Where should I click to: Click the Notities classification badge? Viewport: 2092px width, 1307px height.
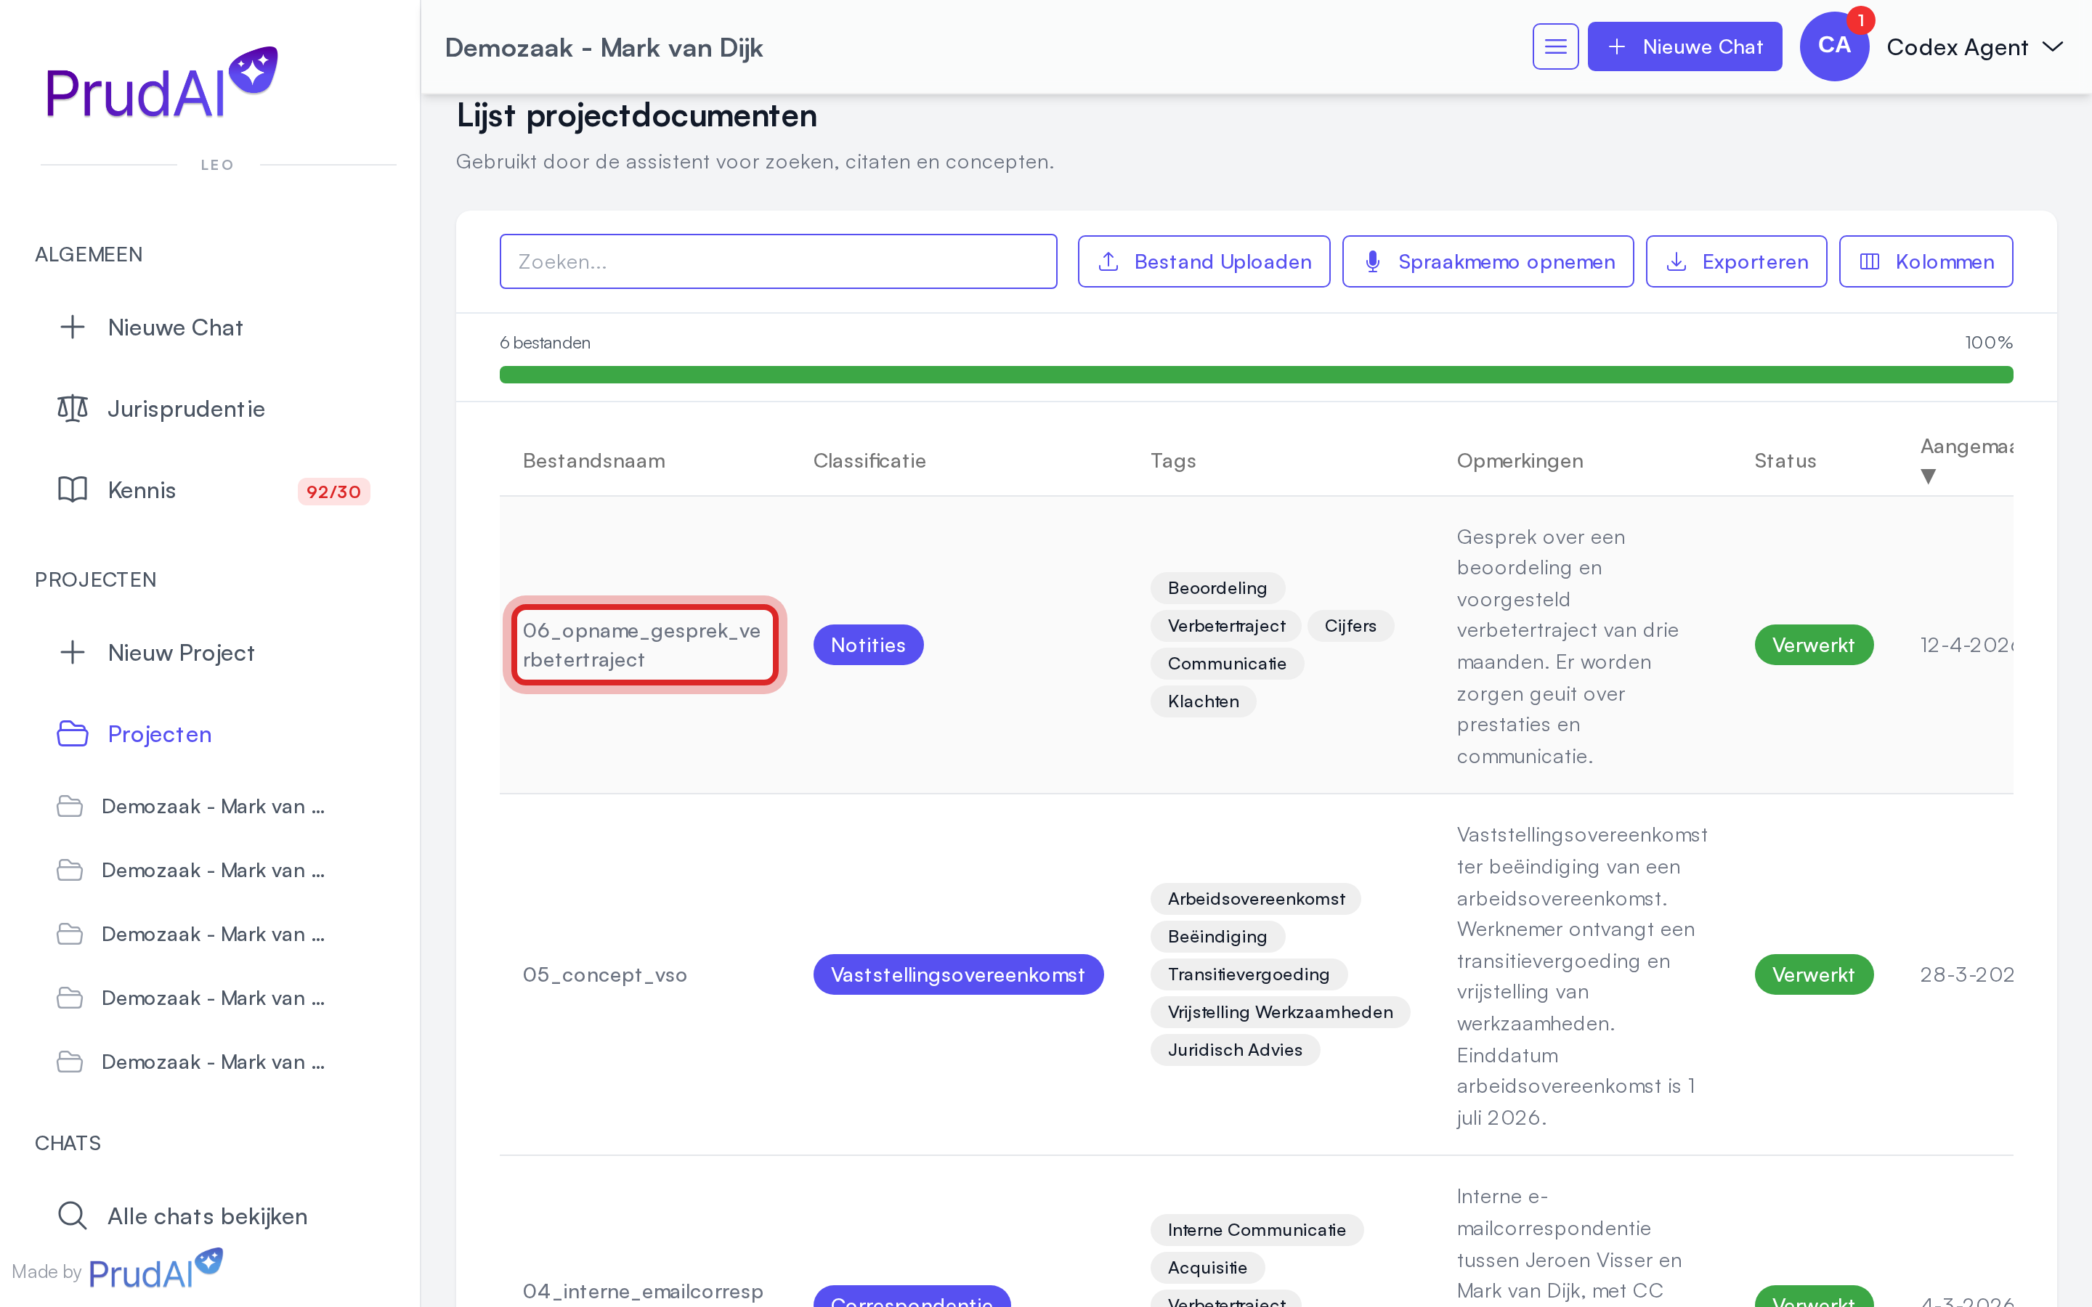(868, 645)
